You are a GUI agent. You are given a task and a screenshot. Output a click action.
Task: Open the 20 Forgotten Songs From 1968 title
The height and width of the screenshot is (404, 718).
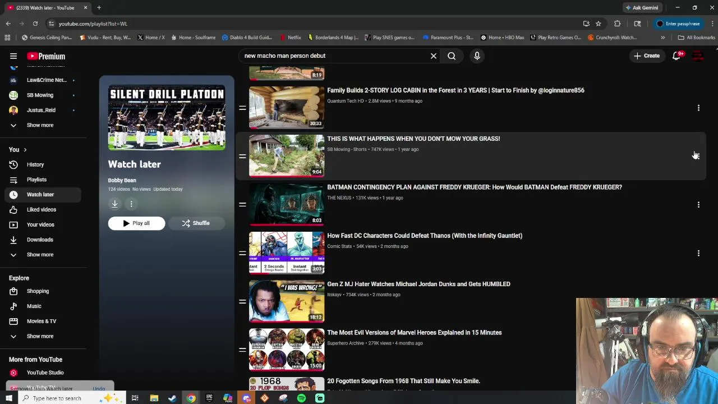(x=403, y=381)
